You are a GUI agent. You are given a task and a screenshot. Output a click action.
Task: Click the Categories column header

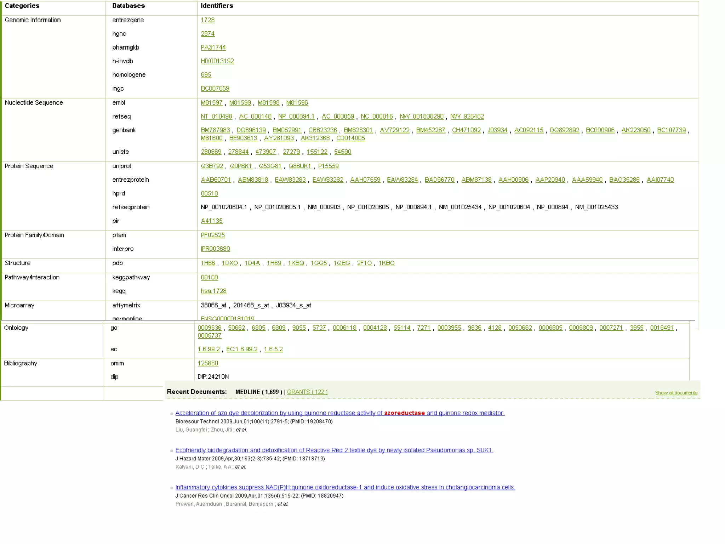coord(22,6)
